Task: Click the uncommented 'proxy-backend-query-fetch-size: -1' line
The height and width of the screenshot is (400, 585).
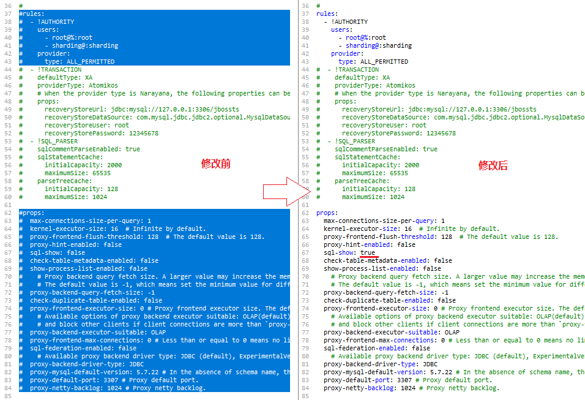Action: (386, 293)
